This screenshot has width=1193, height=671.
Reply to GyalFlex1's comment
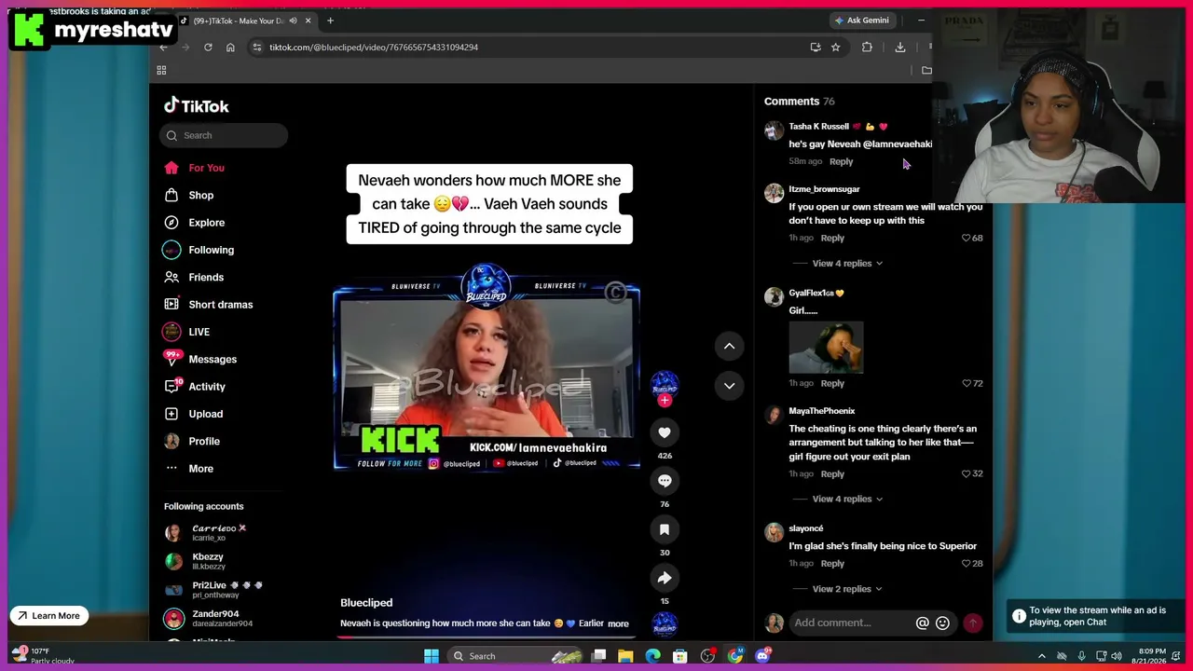[832, 383]
